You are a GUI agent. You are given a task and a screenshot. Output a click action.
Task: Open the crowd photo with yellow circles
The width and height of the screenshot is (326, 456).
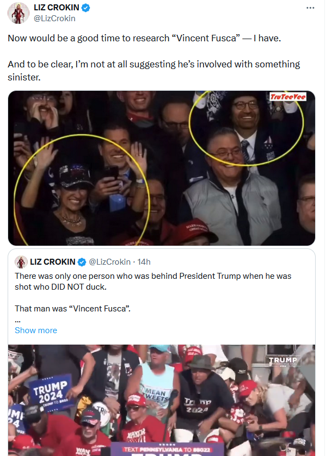click(x=162, y=168)
